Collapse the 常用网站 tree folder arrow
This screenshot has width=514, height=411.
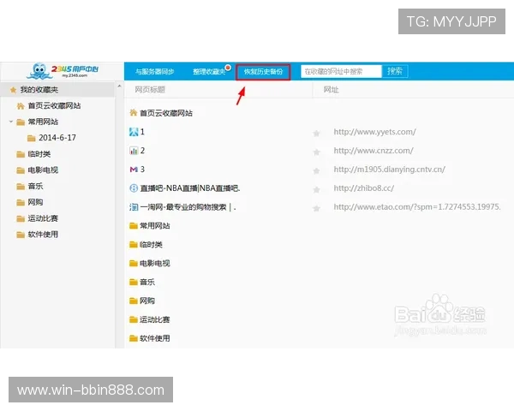coord(11,122)
